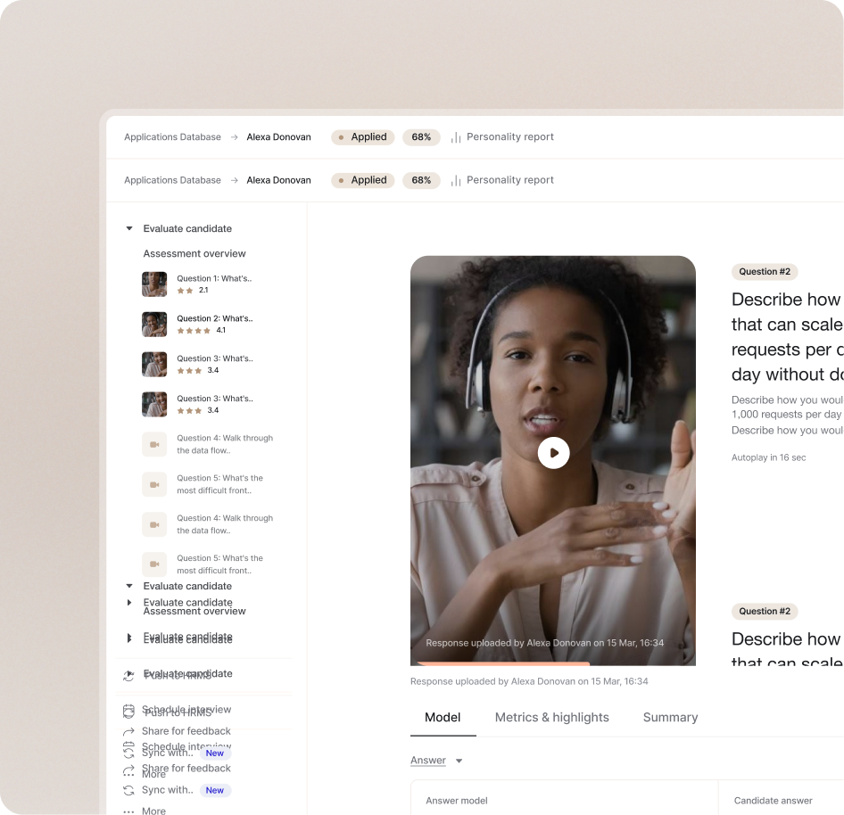
Task: Select the Model tab
Action: (x=443, y=717)
